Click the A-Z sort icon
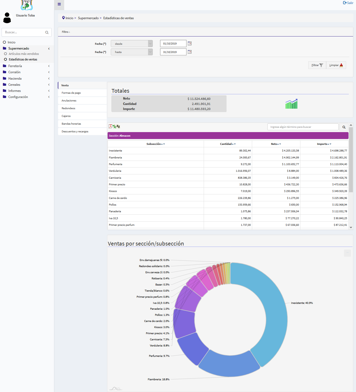Screen dimensions: 356x392 coord(118,126)
